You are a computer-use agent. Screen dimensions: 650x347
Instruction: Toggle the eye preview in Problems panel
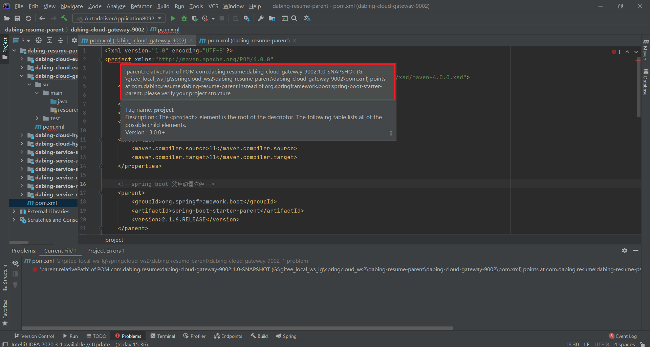point(15,263)
